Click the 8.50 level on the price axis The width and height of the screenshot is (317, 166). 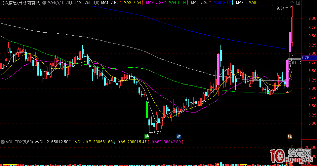coord(312,36)
